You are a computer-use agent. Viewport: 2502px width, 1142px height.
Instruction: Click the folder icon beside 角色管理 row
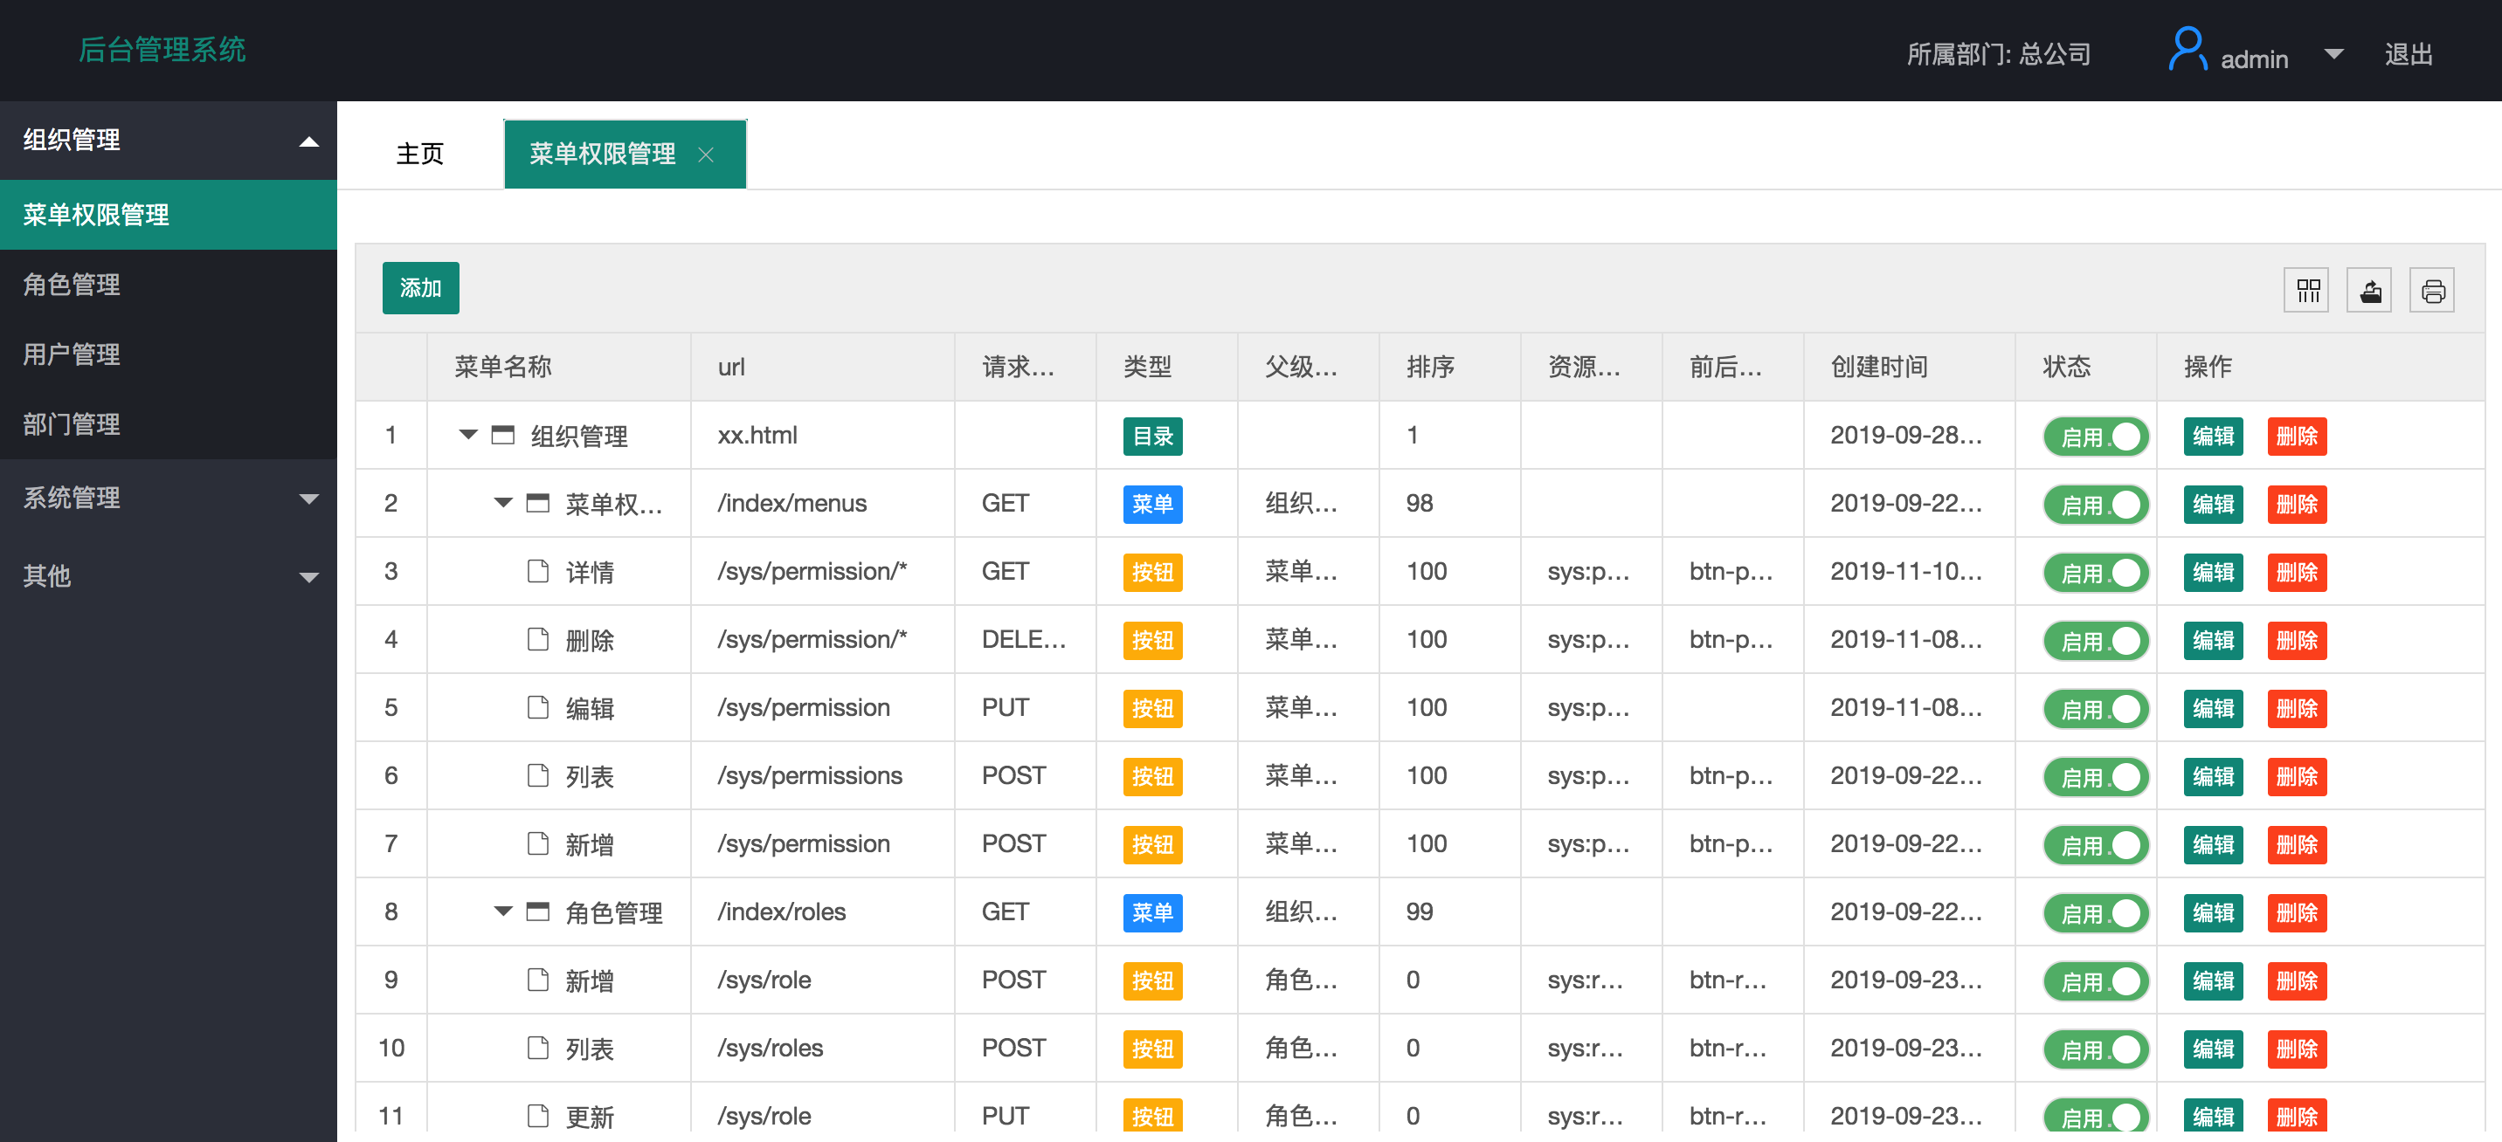(x=538, y=912)
